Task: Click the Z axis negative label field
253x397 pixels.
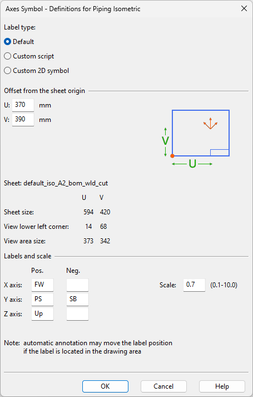Action: 77,314
